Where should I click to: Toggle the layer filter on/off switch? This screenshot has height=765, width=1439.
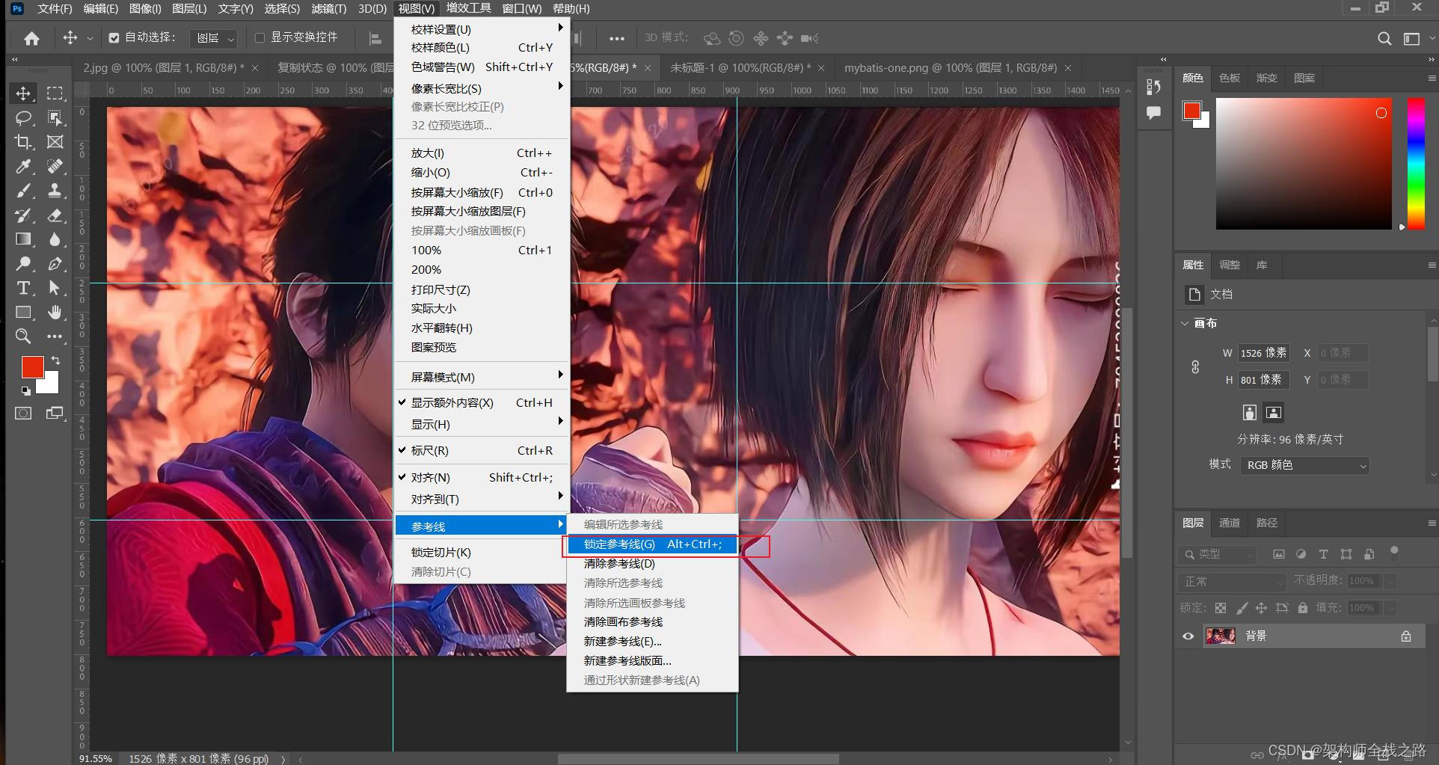coord(1394,553)
